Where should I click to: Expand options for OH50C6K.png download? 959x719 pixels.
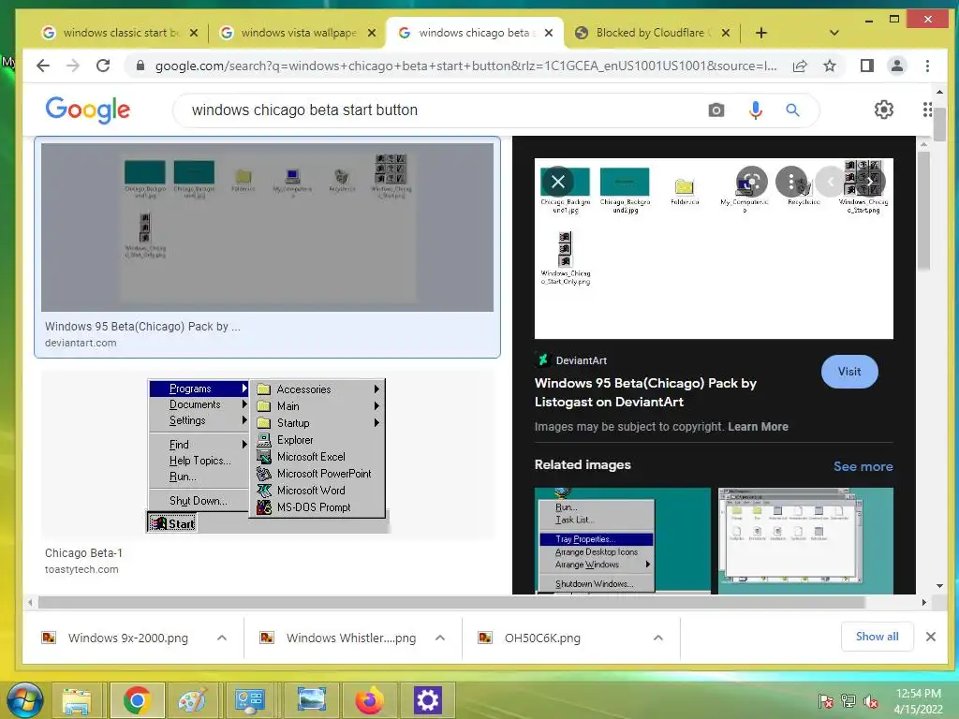[658, 638]
